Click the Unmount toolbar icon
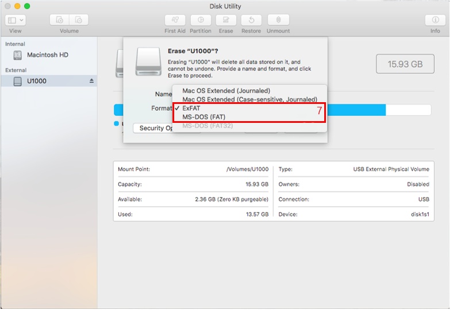The image size is (457, 310). (278, 20)
